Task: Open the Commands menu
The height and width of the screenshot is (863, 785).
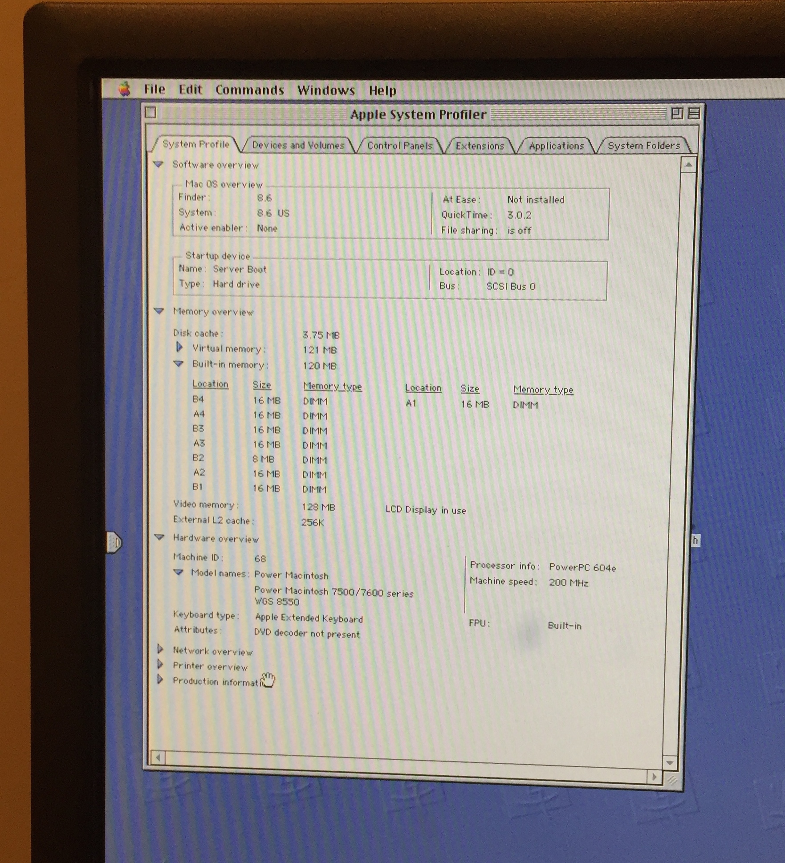Action: click(250, 90)
